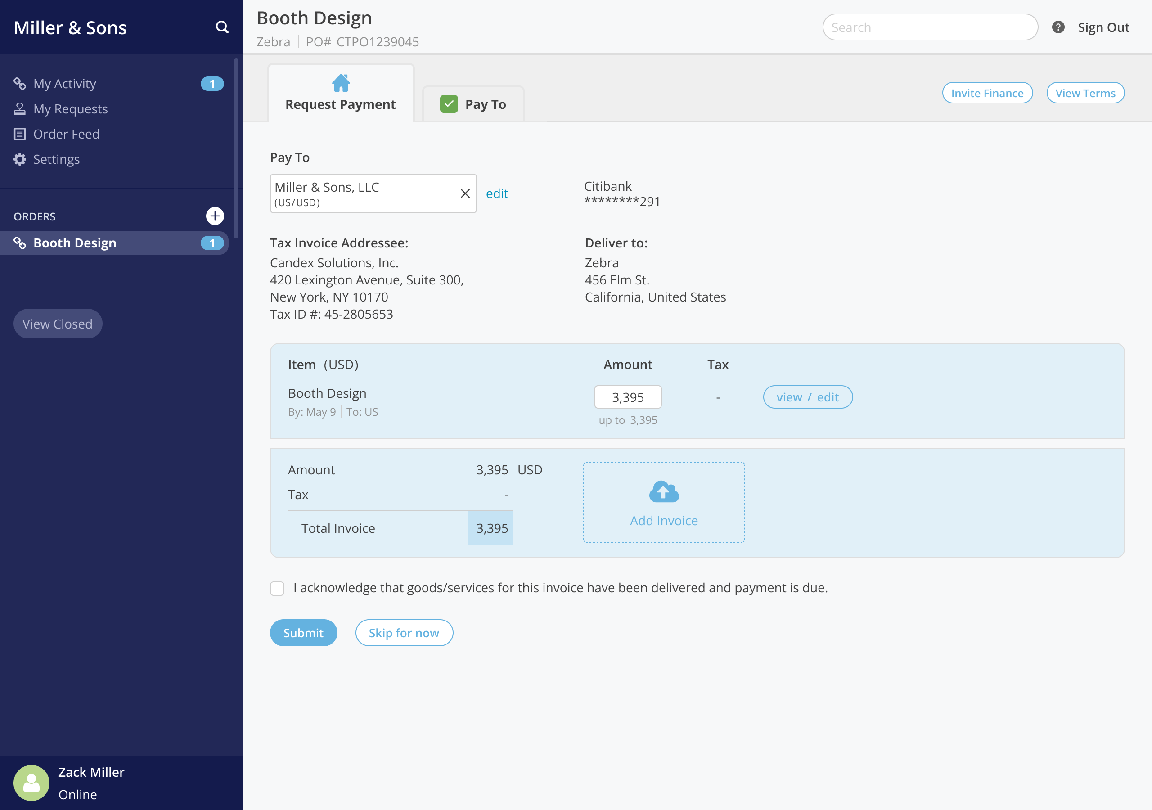Open My Activity in sidebar
1152x810 pixels.
tap(64, 84)
